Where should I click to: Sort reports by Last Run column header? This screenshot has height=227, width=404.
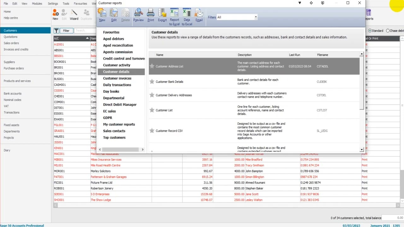(x=294, y=55)
